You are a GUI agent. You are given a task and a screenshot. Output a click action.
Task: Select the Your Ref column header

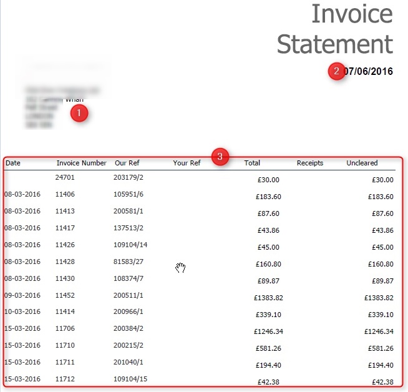click(x=187, y=164)
